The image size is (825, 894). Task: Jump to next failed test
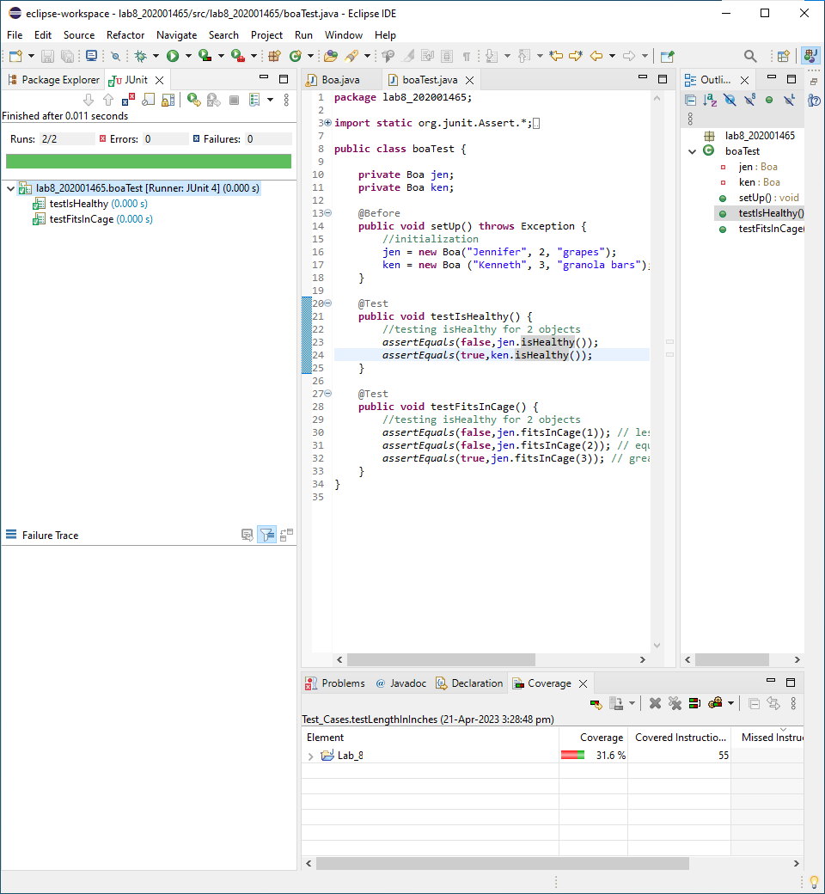pos(89,99)
